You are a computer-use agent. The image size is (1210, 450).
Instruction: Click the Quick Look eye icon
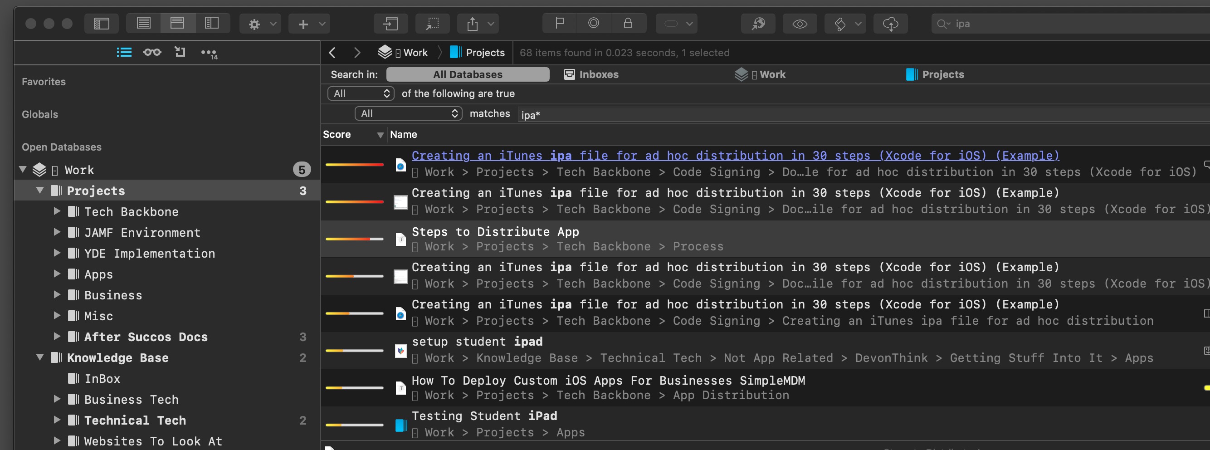coord(800,24)
